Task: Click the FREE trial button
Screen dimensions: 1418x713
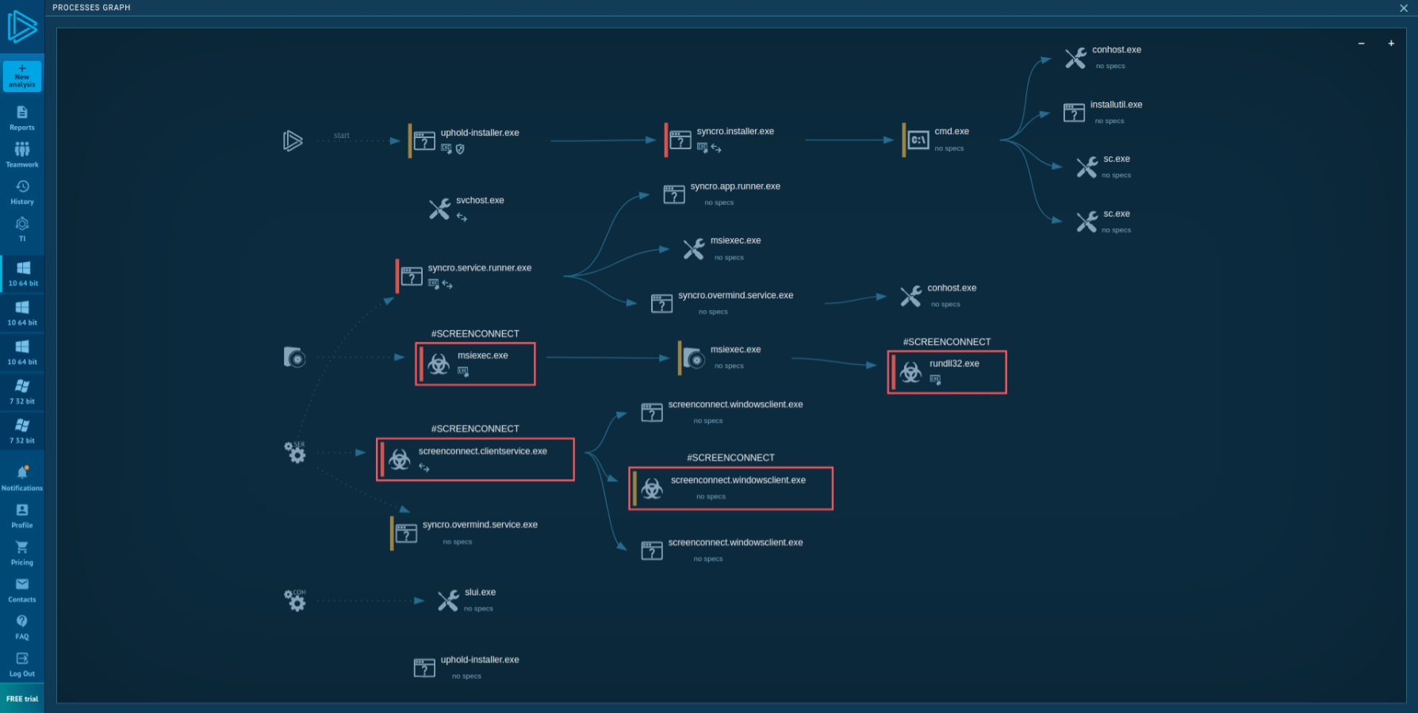Action: pos(22,699)
